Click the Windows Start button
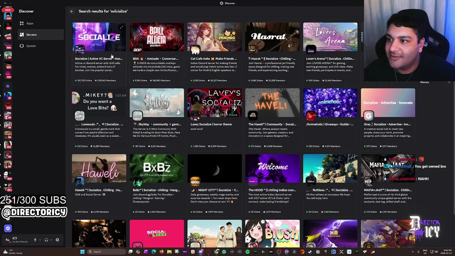Image resolution: width=455 pixels, height=256 pixels. click(x=82, y=252)
